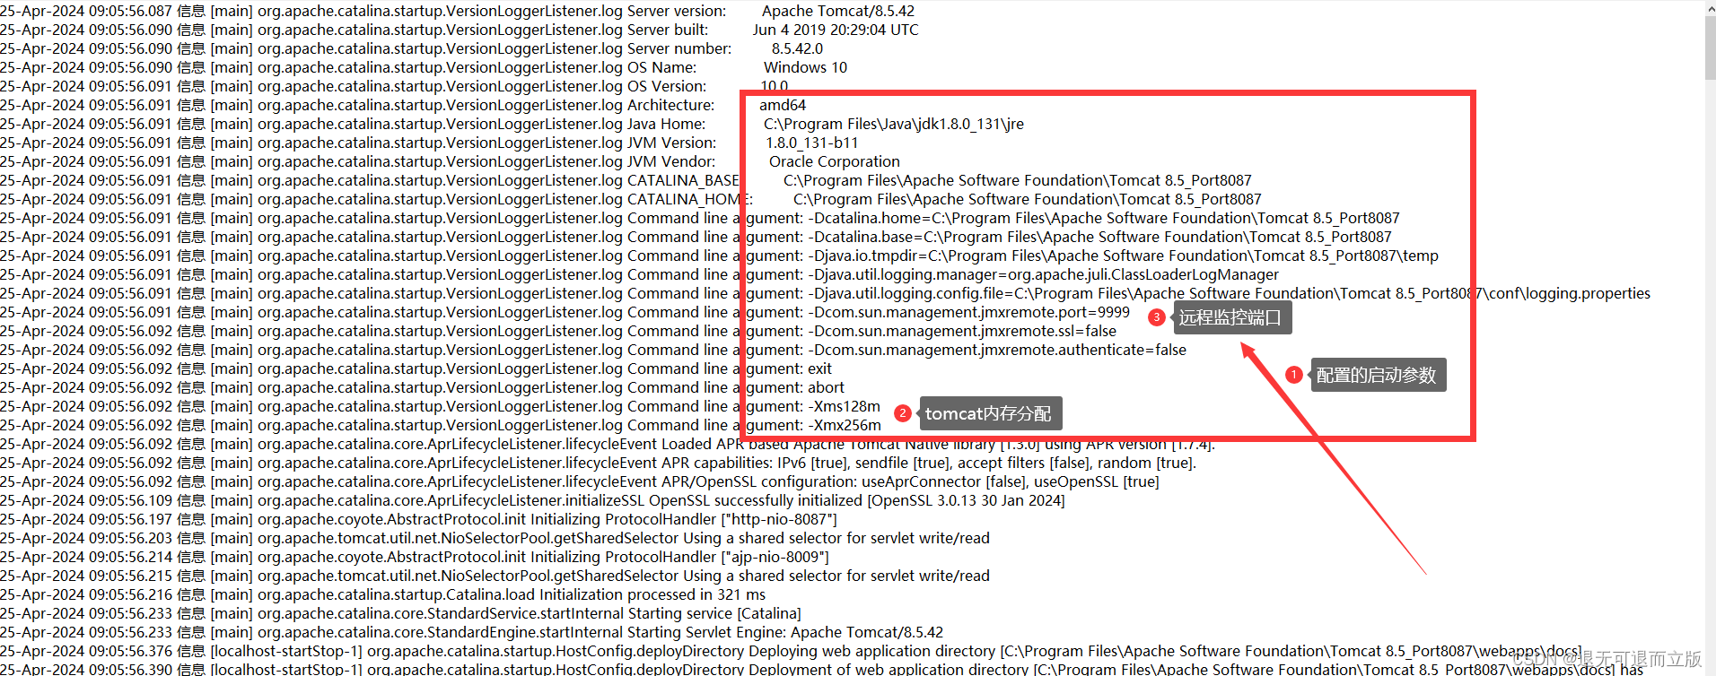
Task: Click the 'CATALINA_BASE' label text
Action: (683, 180)
